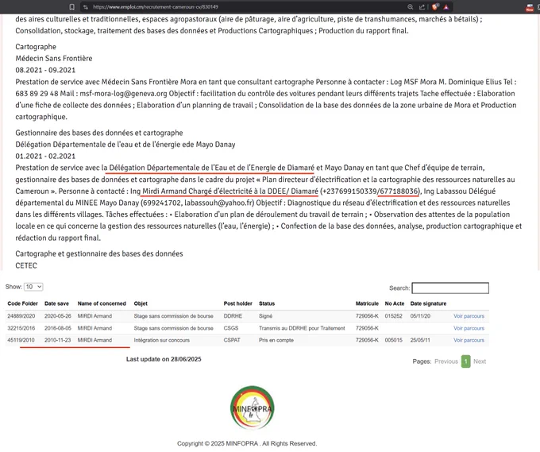
Task: Open Brave Shields lion icon
Action: pyautogui.click(x=435, y=7)
